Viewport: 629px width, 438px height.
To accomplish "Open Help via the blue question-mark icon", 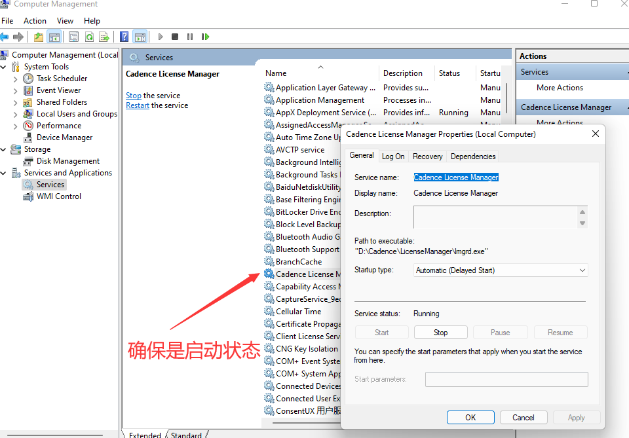I will click(124, 37).
